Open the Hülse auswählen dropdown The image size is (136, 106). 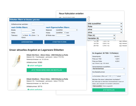(x=61, y=33)
